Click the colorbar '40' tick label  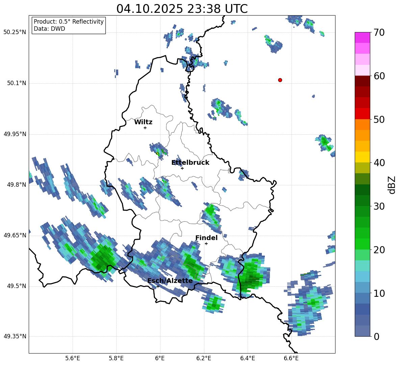pyautogui.click(x=379, y=163)
